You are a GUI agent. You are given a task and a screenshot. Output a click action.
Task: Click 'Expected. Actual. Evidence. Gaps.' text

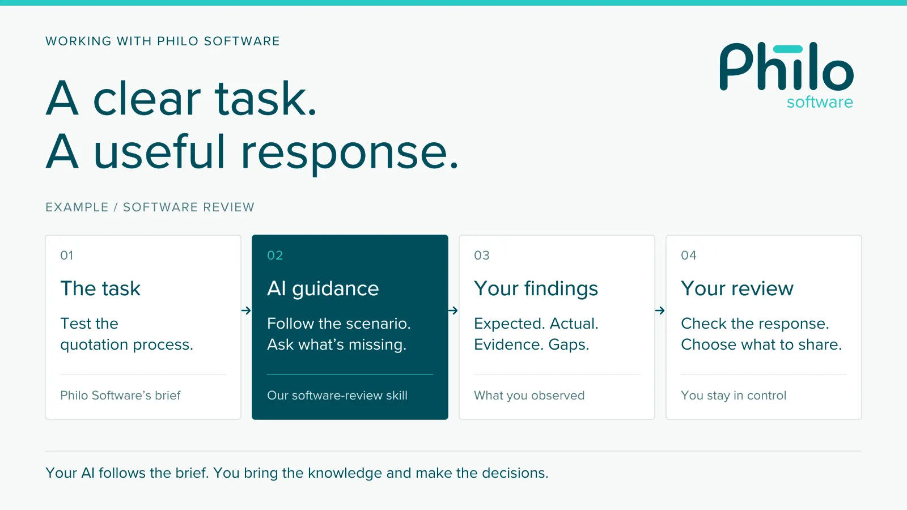point(536,334)
